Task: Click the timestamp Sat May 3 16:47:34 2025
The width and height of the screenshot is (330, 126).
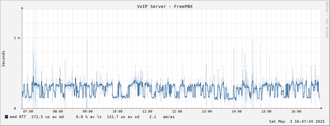Action: coord(297,121)
